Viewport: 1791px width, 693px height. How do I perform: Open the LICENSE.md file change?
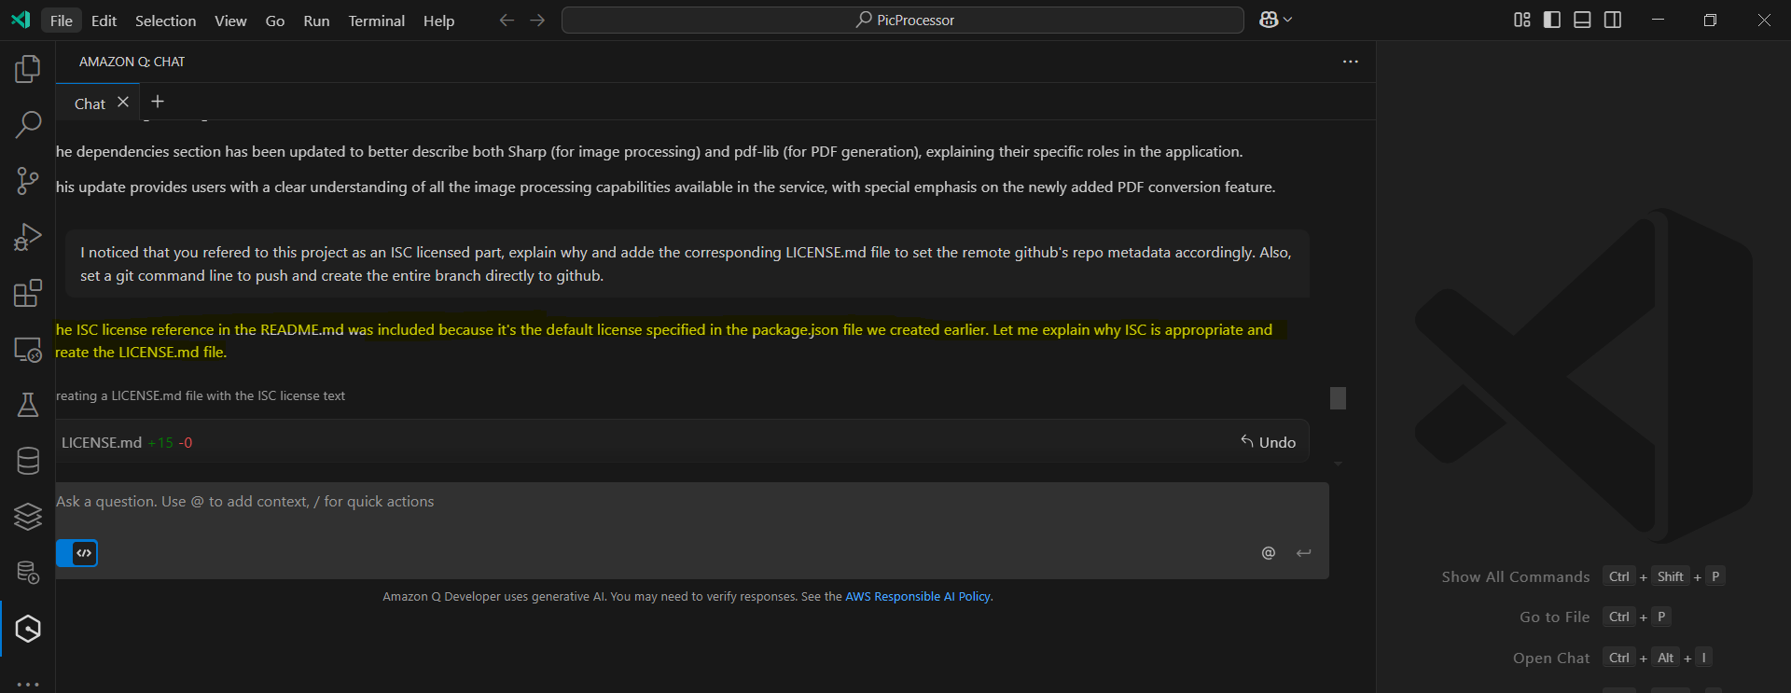click(102, 442)
